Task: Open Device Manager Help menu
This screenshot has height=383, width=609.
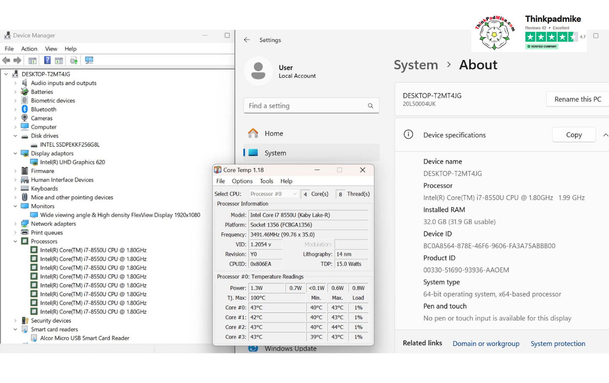Action: click(x=70, y=49)
